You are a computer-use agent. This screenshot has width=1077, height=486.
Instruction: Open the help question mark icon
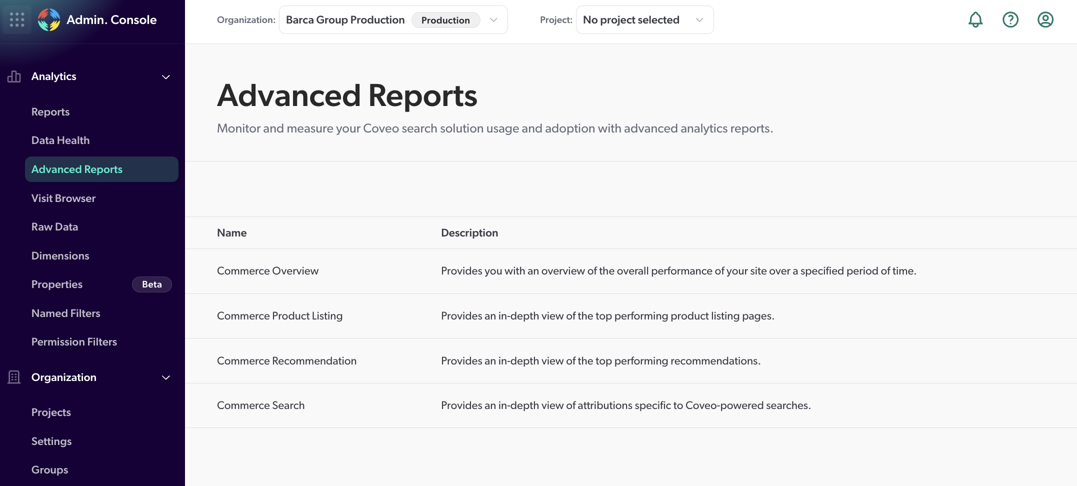click(x=1010, y=19)
